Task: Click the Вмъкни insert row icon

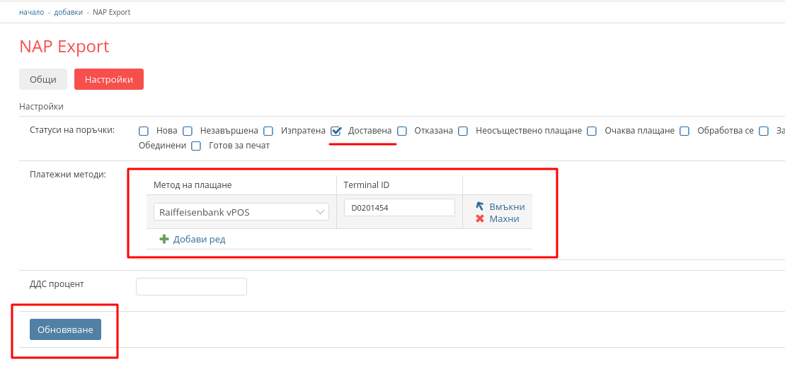Action: (x=480, y=206)
